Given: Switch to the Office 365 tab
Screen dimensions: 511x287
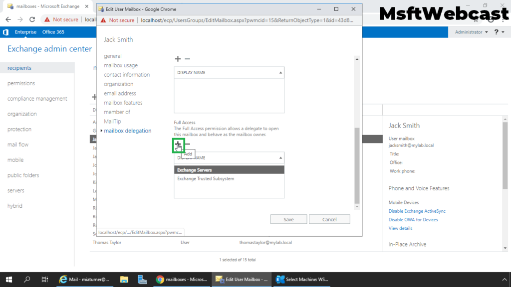Looking at the screenshot, I should [53, 32].
